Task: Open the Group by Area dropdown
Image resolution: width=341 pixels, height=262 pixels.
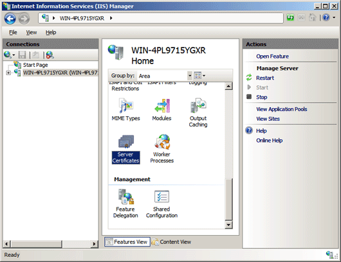Action: point(165,76)
